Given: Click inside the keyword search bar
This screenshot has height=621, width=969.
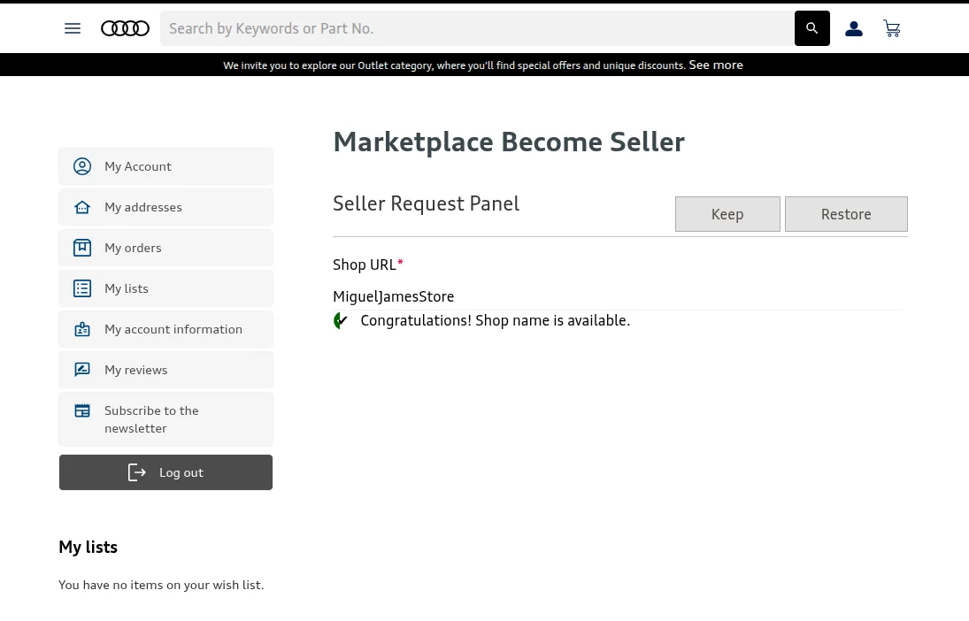Looking at the screenshot, I should pos(478,28).
